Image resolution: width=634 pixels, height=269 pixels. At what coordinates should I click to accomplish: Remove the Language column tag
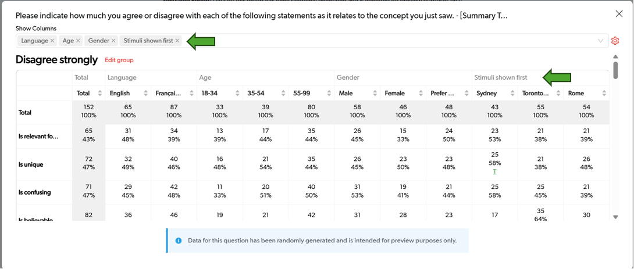52,41
